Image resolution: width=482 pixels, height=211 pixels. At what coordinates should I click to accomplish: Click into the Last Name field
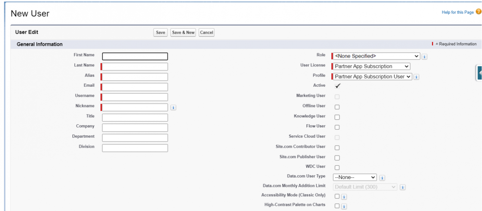(x=135, y=66)
